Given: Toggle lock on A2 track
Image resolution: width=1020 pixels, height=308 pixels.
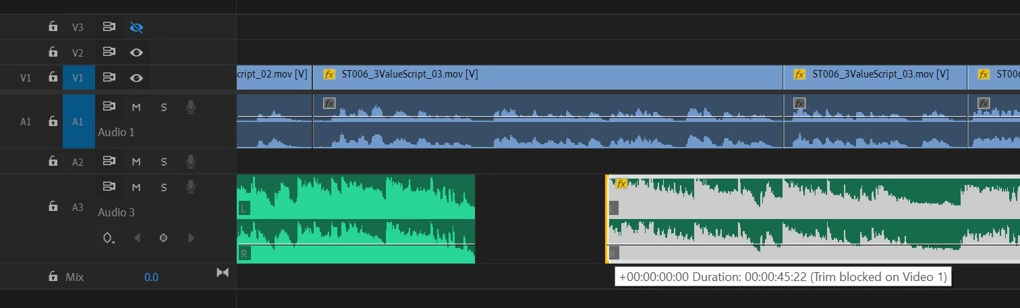Looking at the screenshot, I should coord(53,161).
